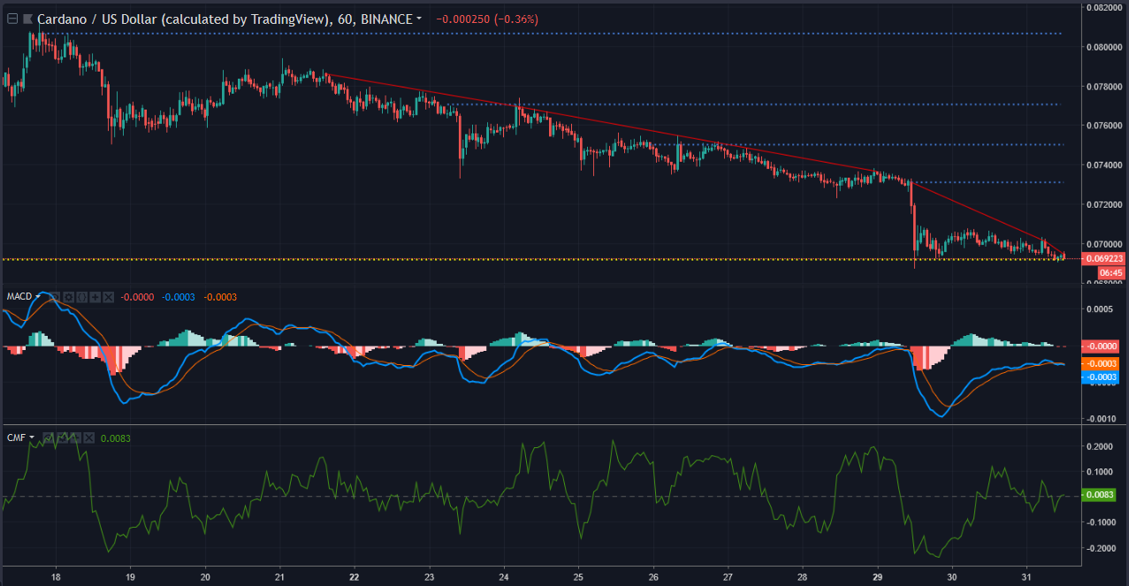Open the MACD indicator dropdown arrow

[x=38, y=297]
